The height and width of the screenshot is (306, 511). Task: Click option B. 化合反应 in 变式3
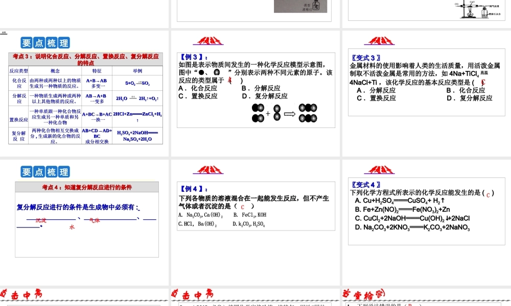(466, 90)
